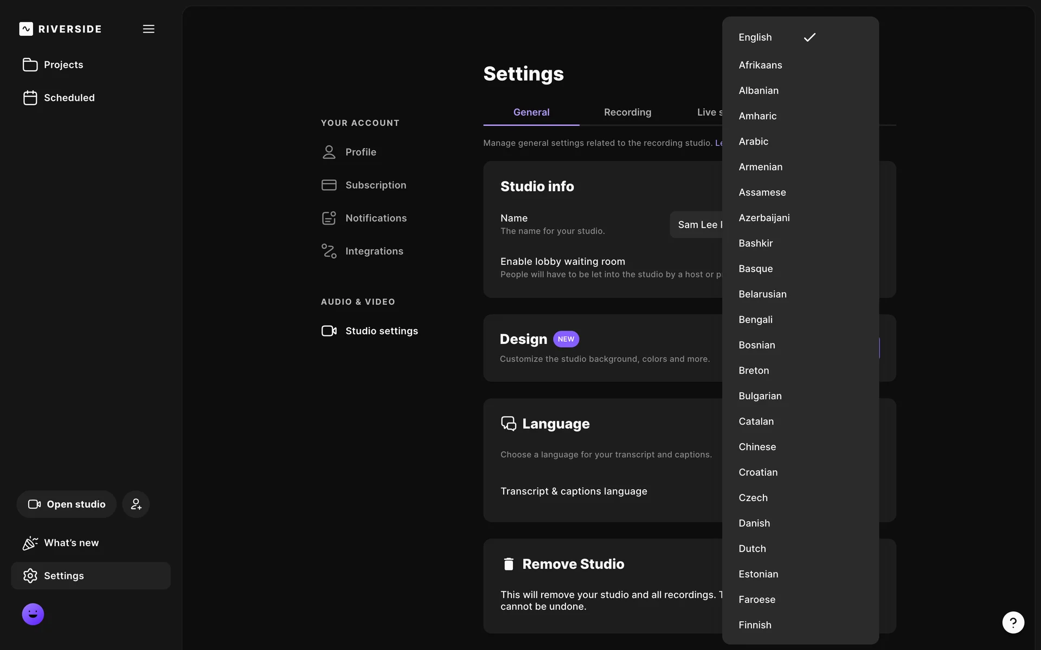Click the purple smiley avatar icon
Image resolution: width=1041 pixels, height=650 pixels.
coord(33,614)
